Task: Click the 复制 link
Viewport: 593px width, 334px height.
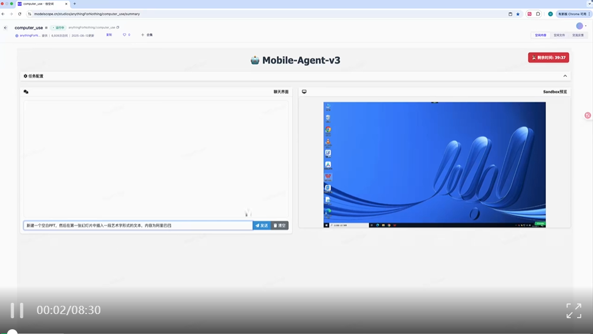Action: pyautogui.click(x=109, y=35)
